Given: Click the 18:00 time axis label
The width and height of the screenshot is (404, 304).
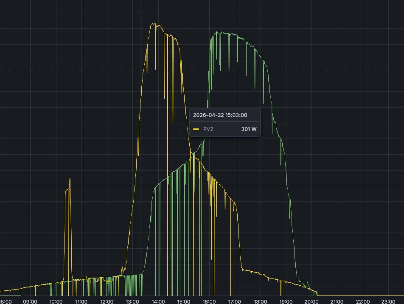Looking at the screenshot, I should click(x=260, y=301).
